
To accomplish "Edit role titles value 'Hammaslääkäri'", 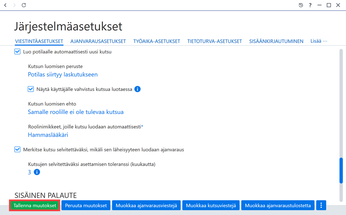I will (48, 135).
